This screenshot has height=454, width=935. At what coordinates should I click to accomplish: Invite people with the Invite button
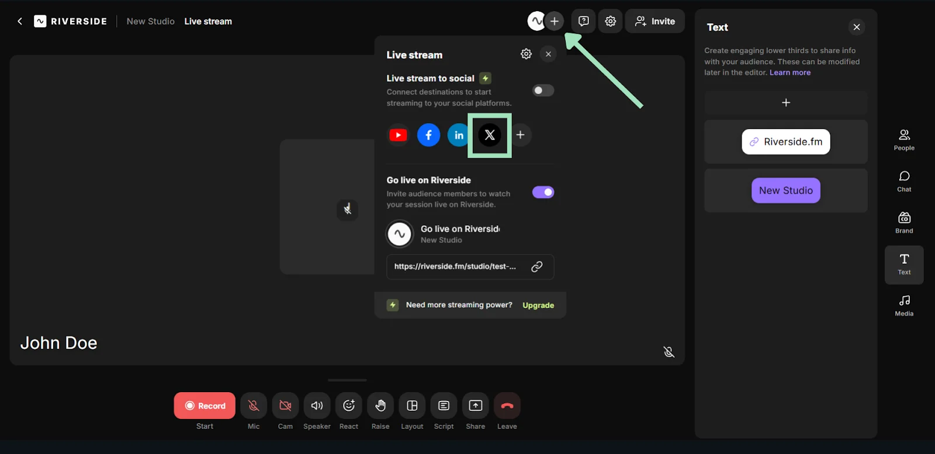click(655, 22)
